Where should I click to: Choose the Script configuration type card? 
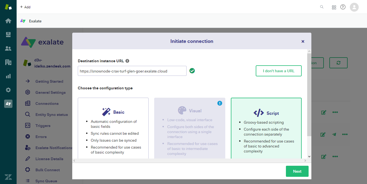click(266, 128)
